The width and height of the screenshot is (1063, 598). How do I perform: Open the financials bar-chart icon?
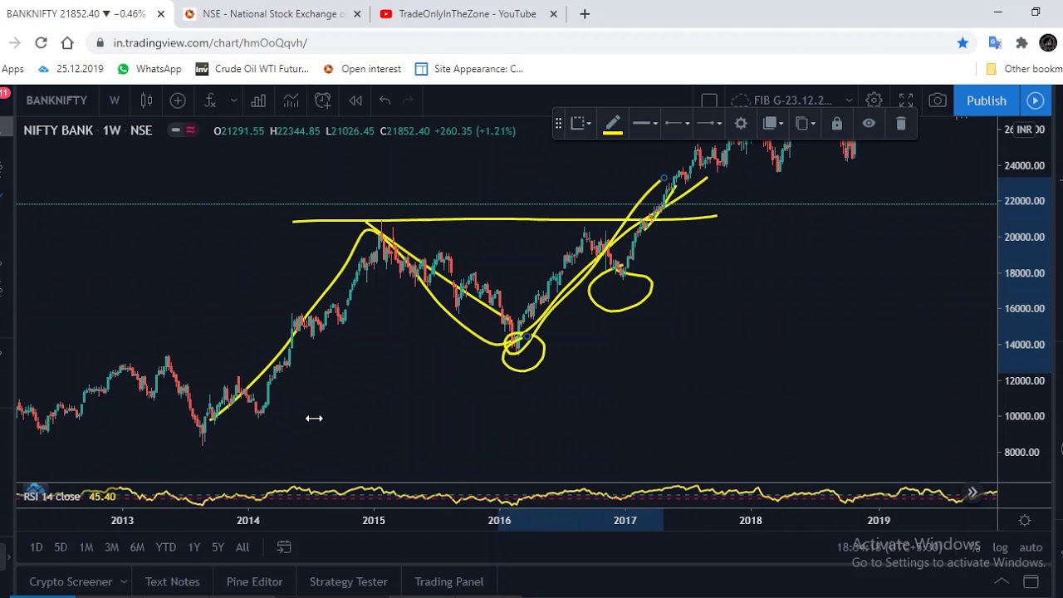258,100
